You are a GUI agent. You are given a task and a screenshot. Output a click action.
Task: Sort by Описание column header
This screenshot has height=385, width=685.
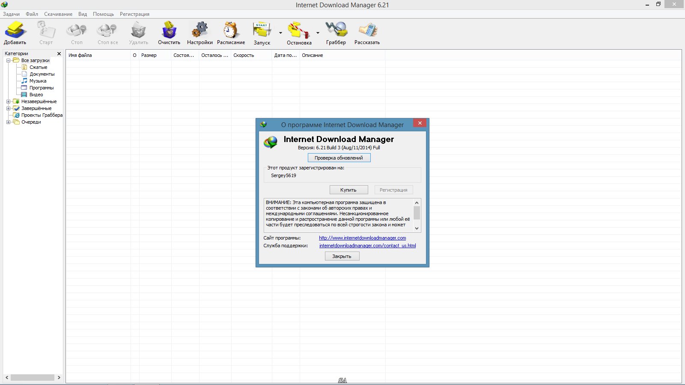click(342, 55)
